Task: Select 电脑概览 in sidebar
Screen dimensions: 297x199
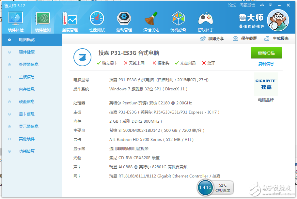Action: (32, 40)
